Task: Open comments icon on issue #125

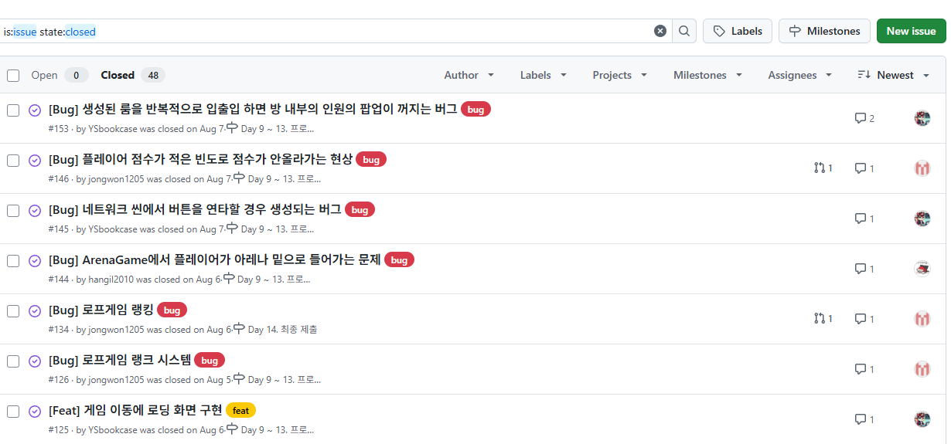Action: [860, 419]
